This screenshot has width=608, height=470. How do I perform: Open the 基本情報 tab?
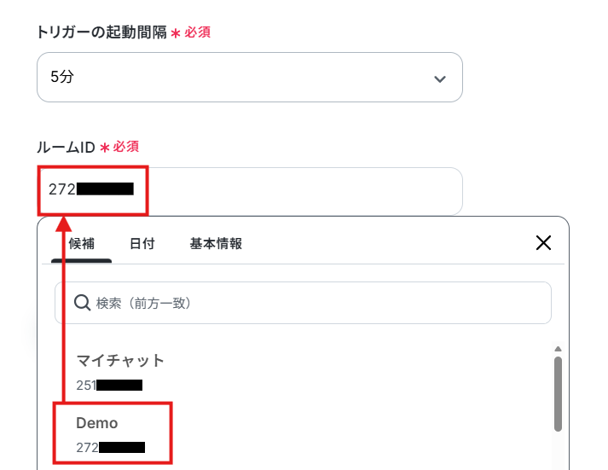tap(216, 244)
